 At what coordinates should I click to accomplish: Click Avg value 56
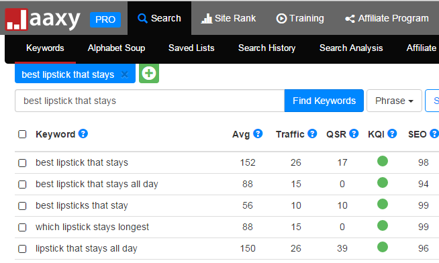(248, 206)
